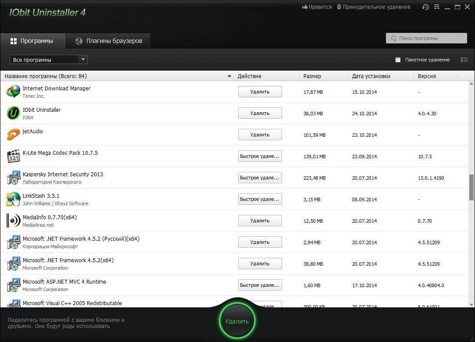Click Удалить for .NET Framework 4.5.2 (Русский)

(260, 242)
